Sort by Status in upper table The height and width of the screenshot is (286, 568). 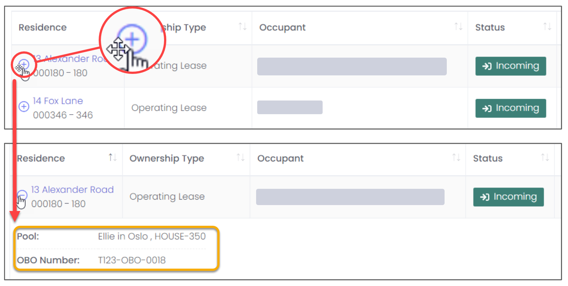point(547,27)
